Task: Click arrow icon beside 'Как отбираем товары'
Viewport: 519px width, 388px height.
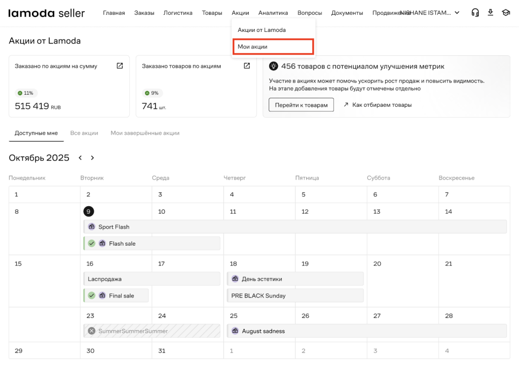Action: point(346,104)
